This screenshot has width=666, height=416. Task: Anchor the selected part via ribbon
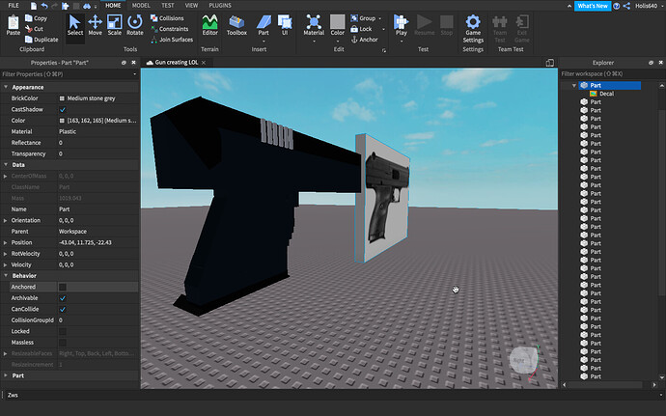coord(364,40)
